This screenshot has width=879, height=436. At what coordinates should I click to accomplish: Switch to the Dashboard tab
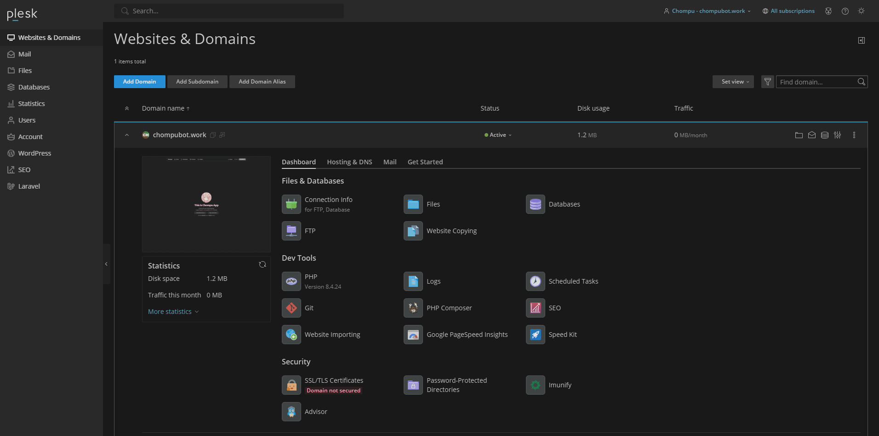tap(299, 162)
